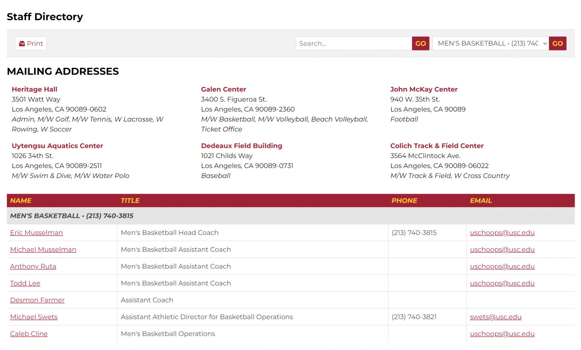Click Eric Musselman's uschoops@usc.edu email link

pos(502,233)
